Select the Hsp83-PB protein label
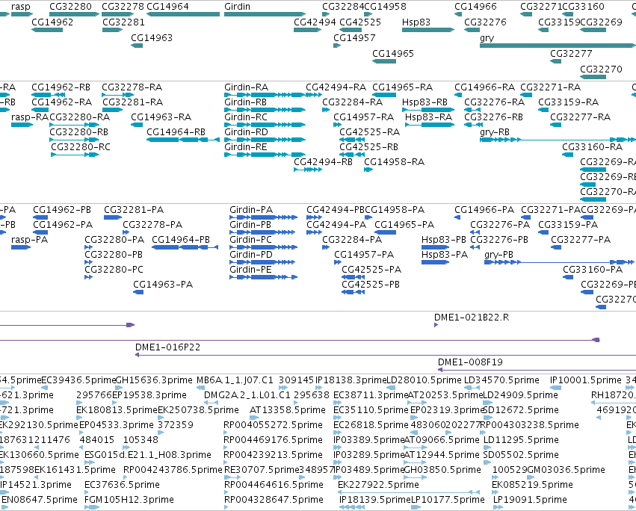 (x=444, y=240)
